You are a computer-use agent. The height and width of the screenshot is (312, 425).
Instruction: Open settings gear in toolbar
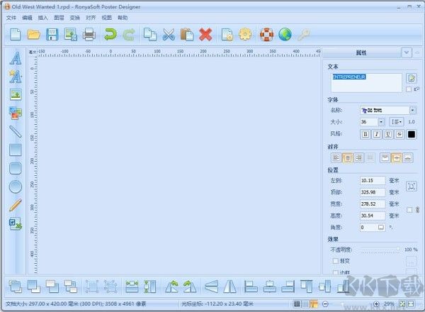tap(245, 35)
